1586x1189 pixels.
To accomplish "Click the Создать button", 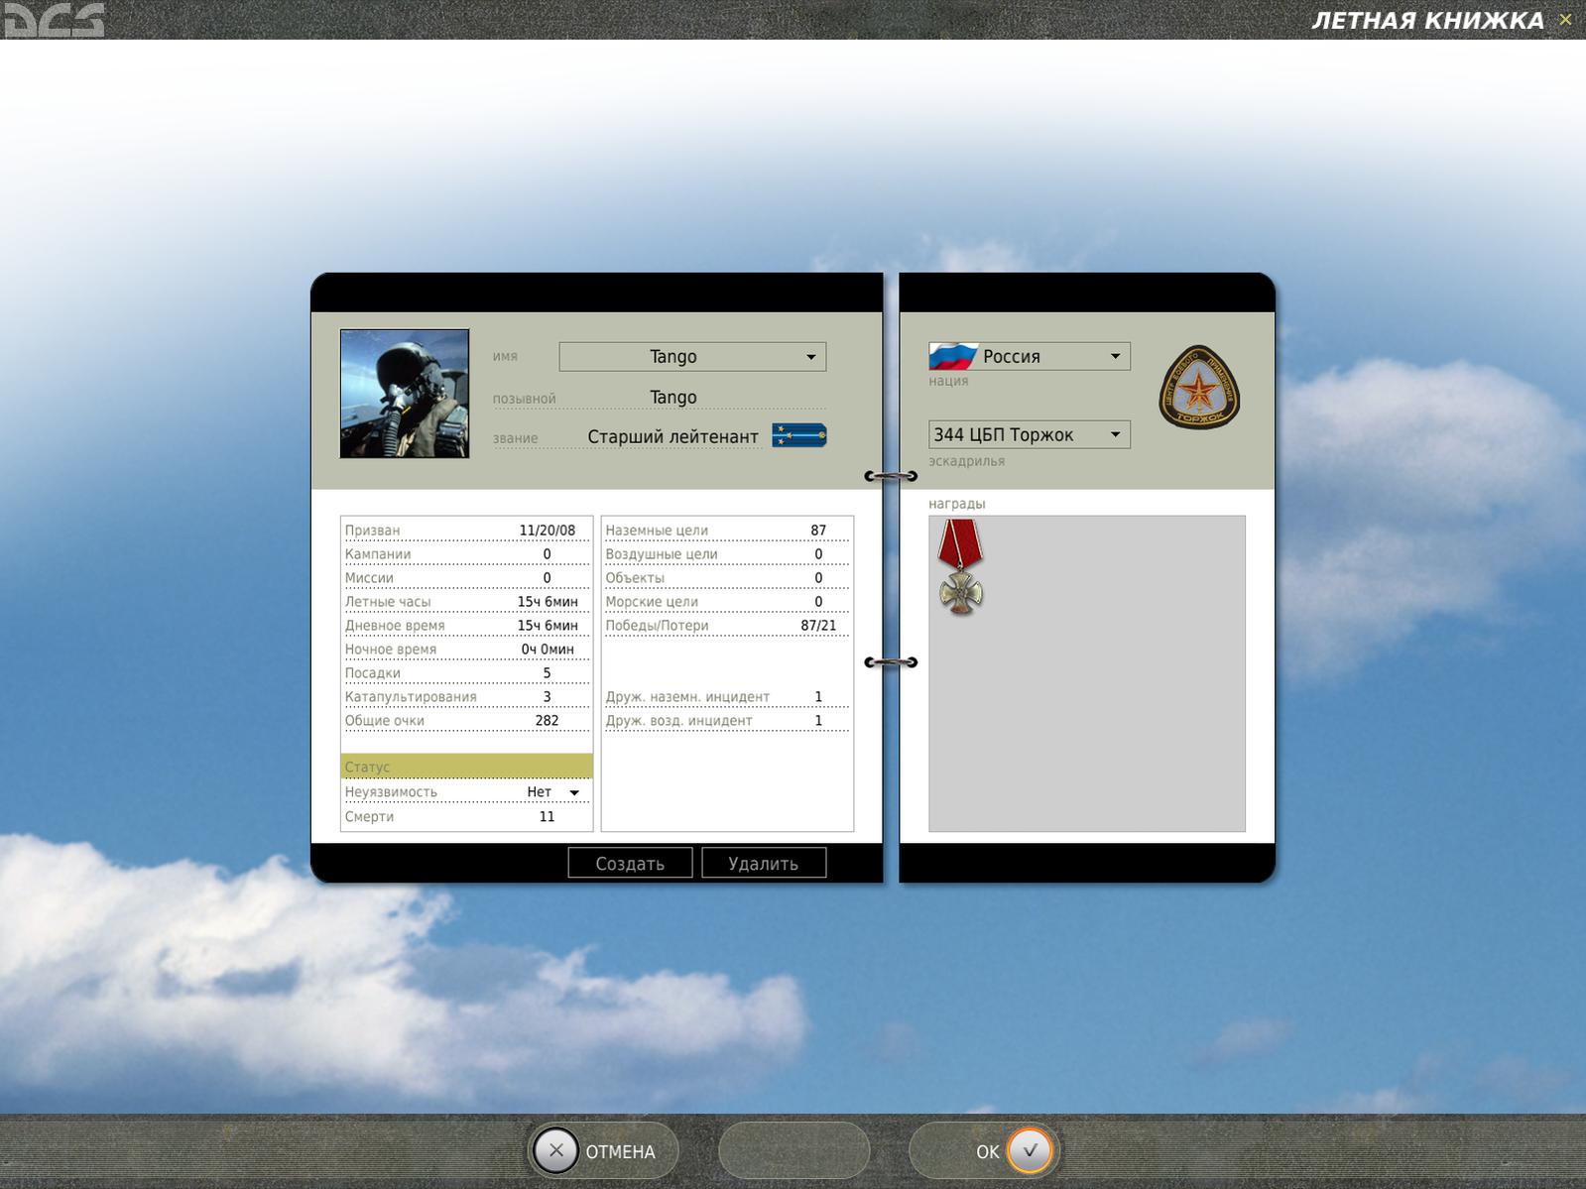I will (630, 863).
